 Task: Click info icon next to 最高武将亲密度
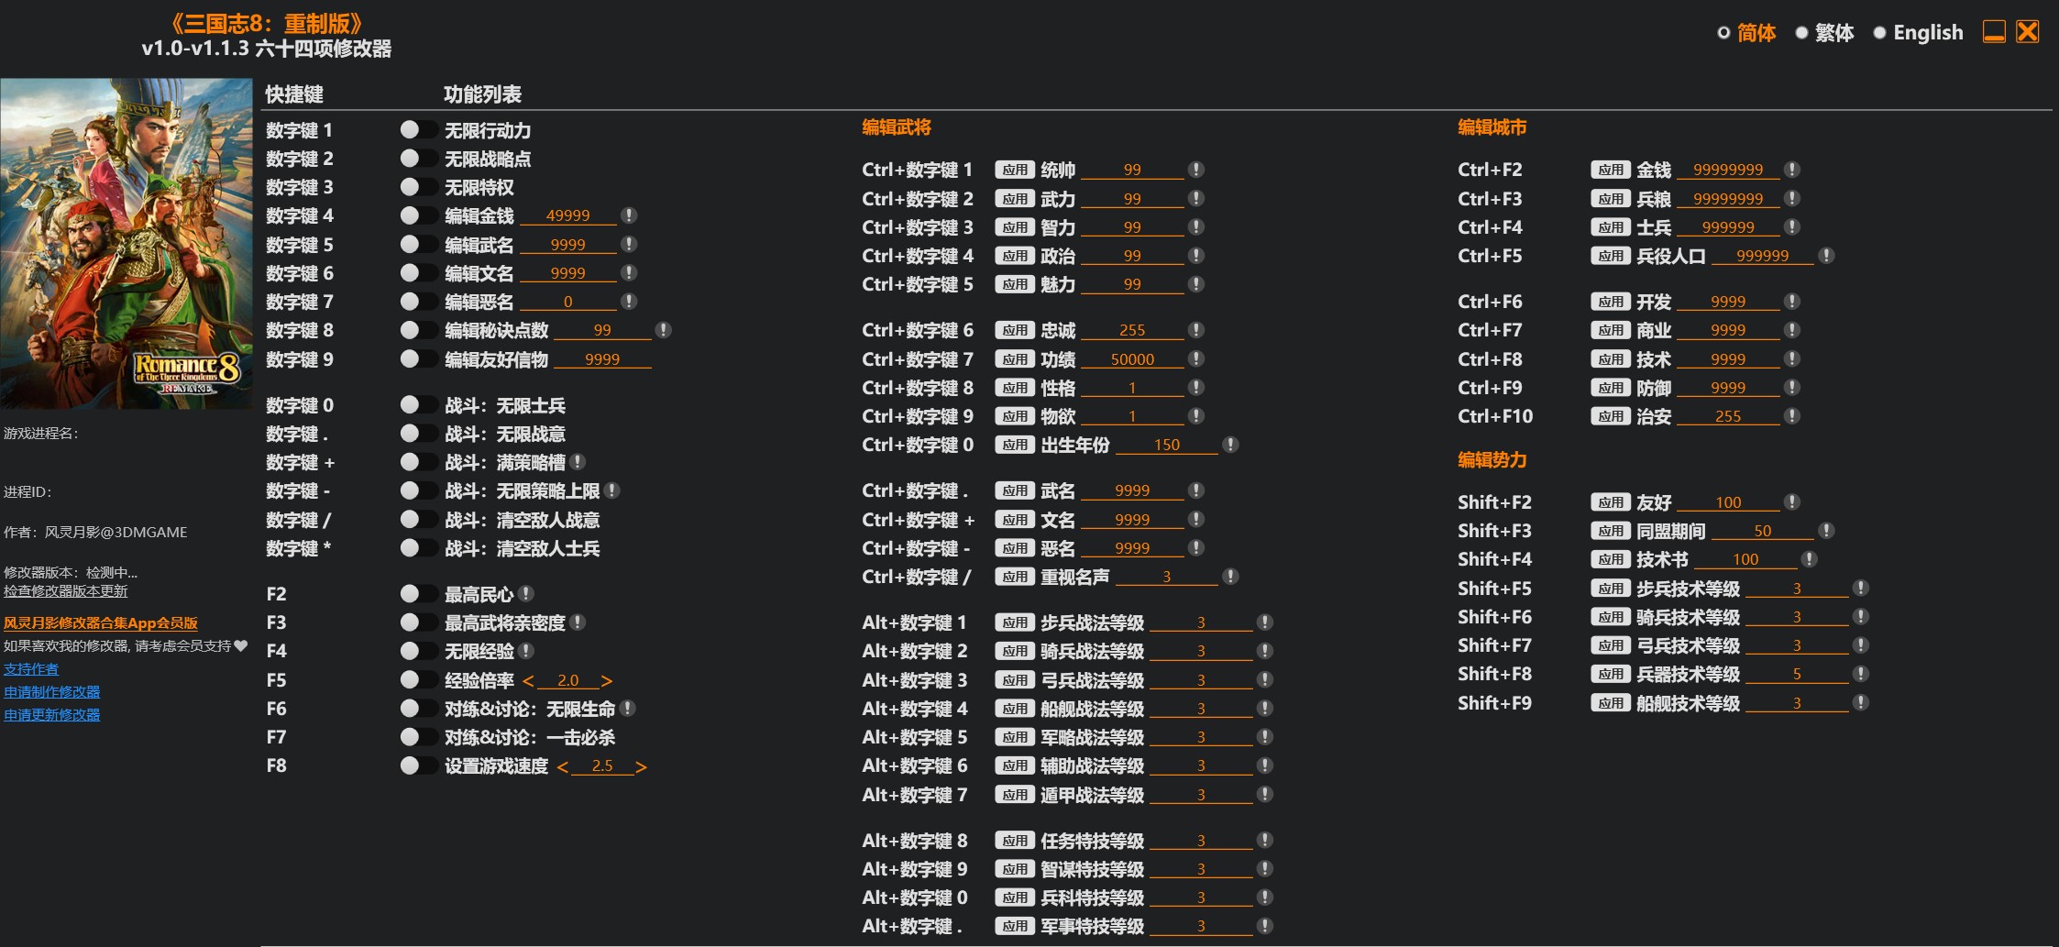pos(578,622)
